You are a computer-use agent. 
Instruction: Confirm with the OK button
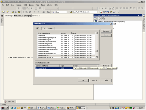click(83, 80)
